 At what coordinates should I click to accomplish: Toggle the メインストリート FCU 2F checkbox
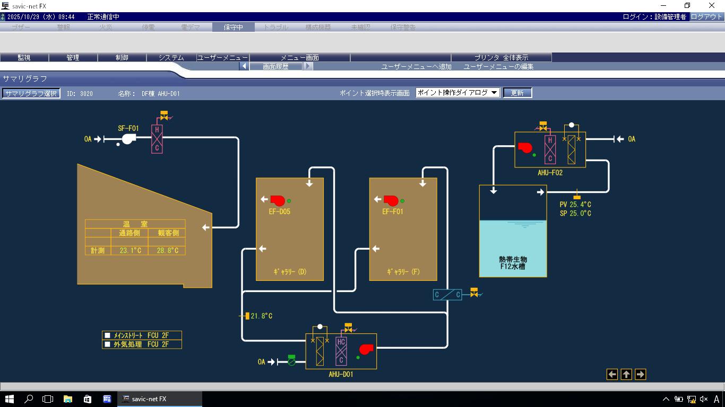[108, 335]
